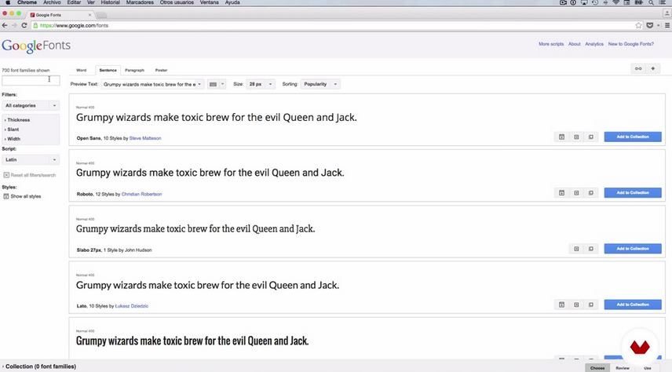Open All categories dropdown

click(31, 105)
